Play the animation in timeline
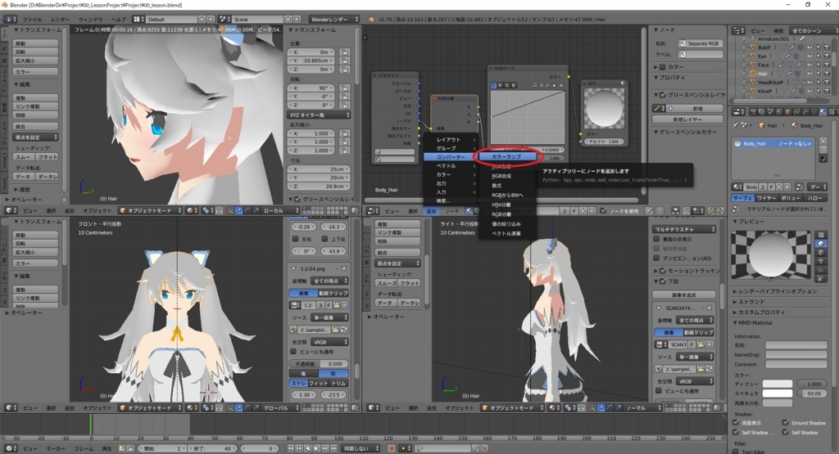 pos(316,448)
